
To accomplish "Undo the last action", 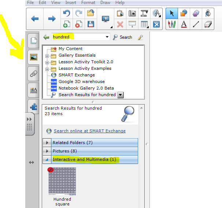I will 67,13.
